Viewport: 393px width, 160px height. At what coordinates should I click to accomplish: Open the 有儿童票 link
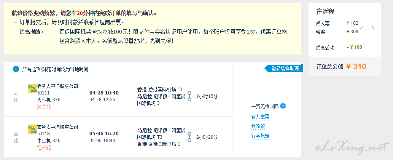click(x=260, y=117)
